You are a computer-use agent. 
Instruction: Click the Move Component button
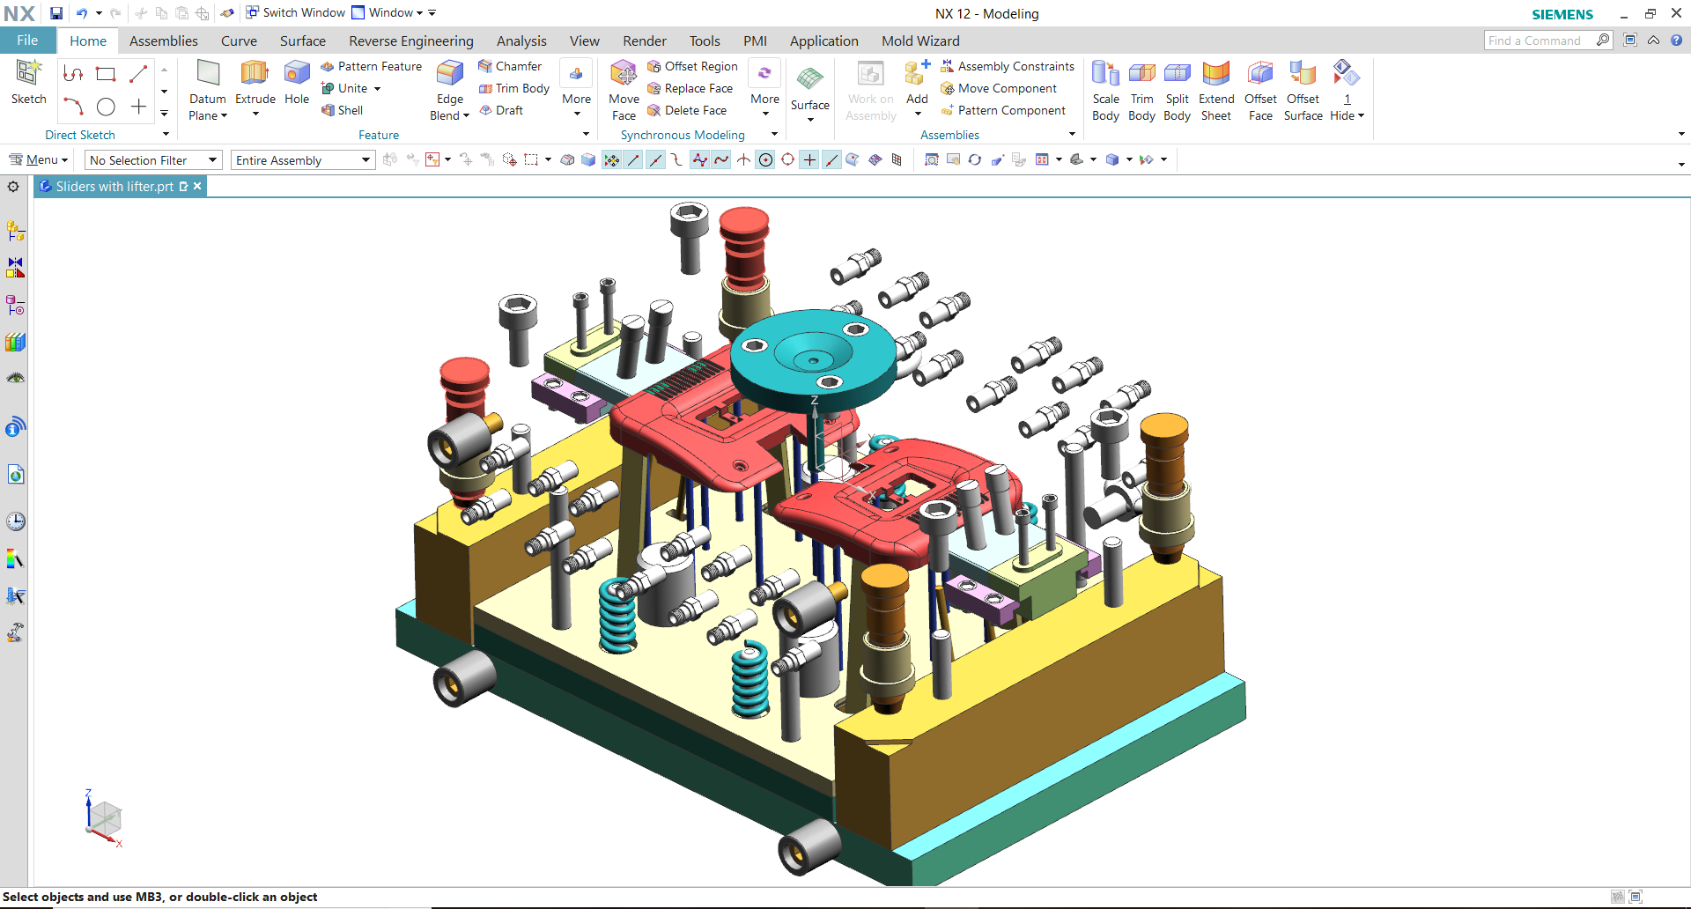click(999, 88)
